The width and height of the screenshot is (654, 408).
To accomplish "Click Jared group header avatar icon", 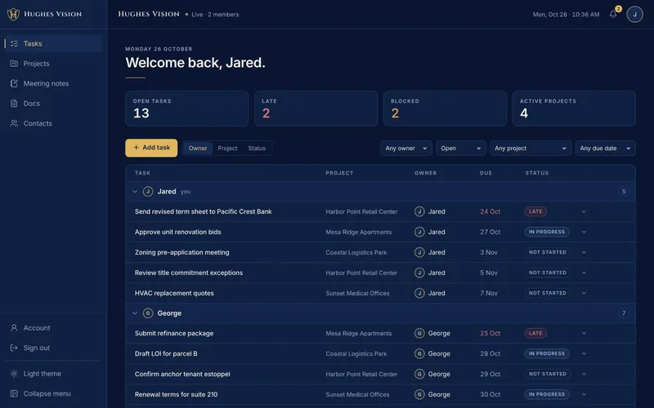I will (148, 192).
